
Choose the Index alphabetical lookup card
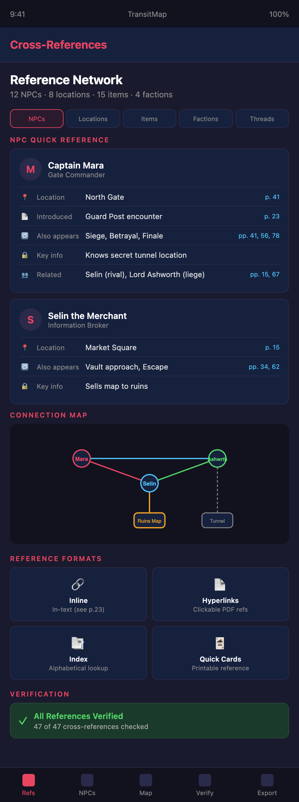coord(78,653)
